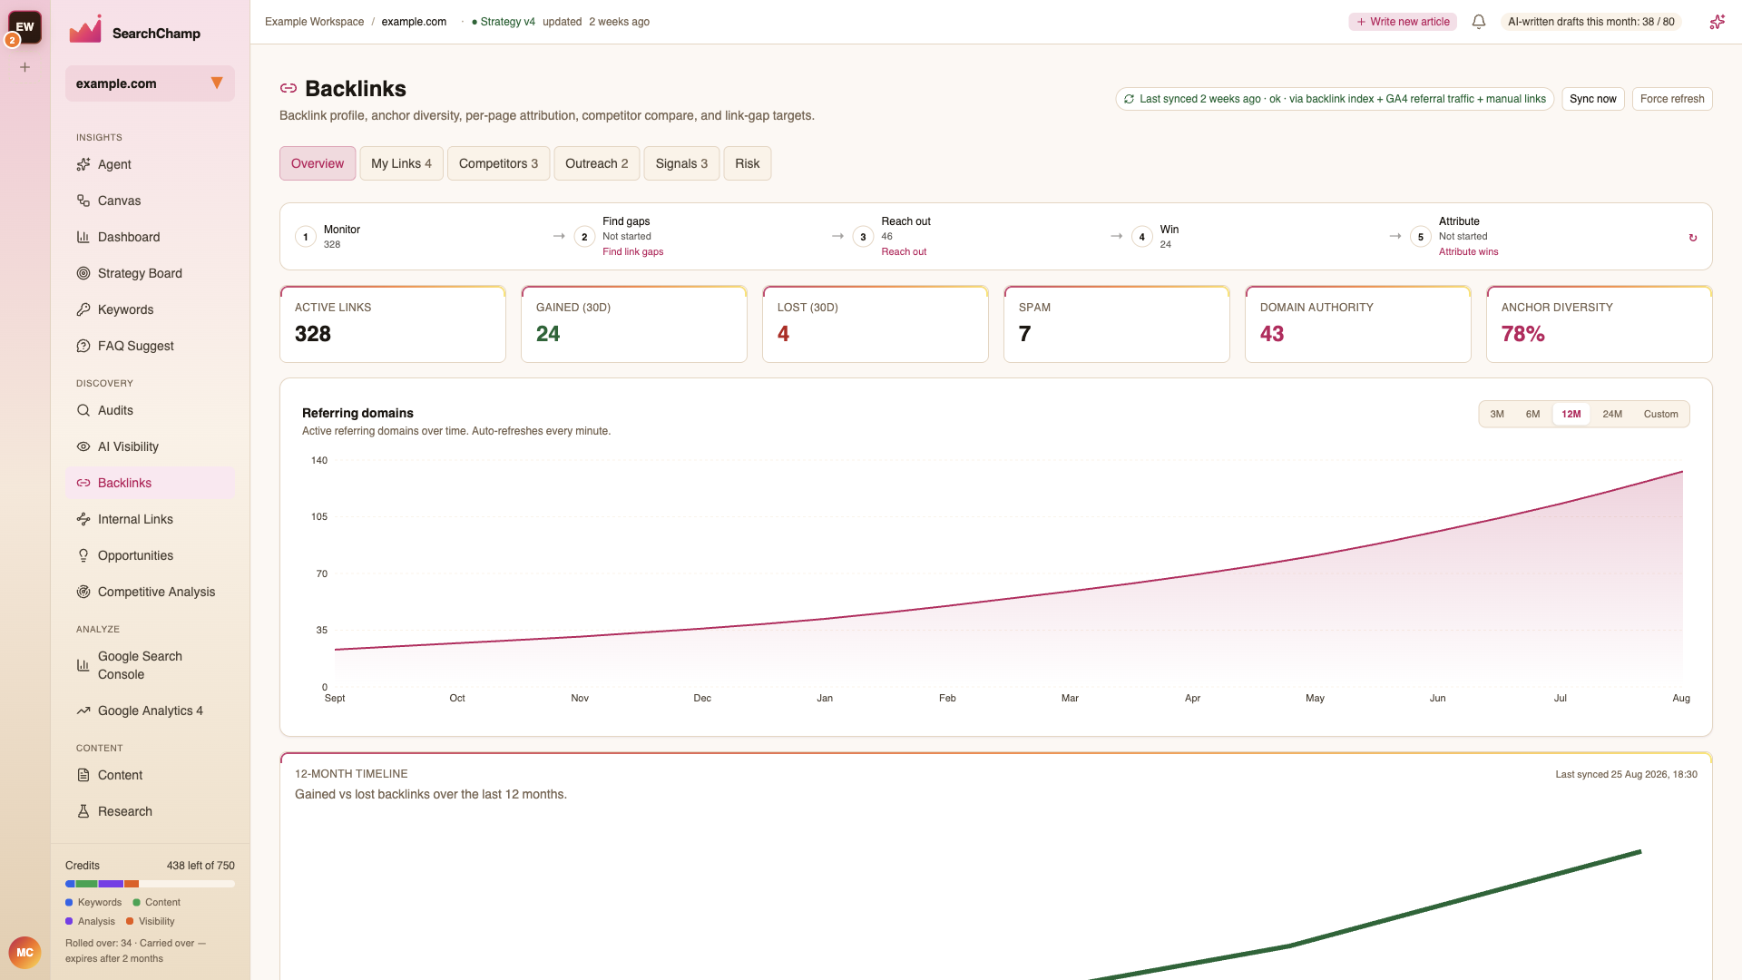Click example.com breadcrumb
This screenshot has height=980, width=1742.
pyautogui.click(x=414, y=22)
